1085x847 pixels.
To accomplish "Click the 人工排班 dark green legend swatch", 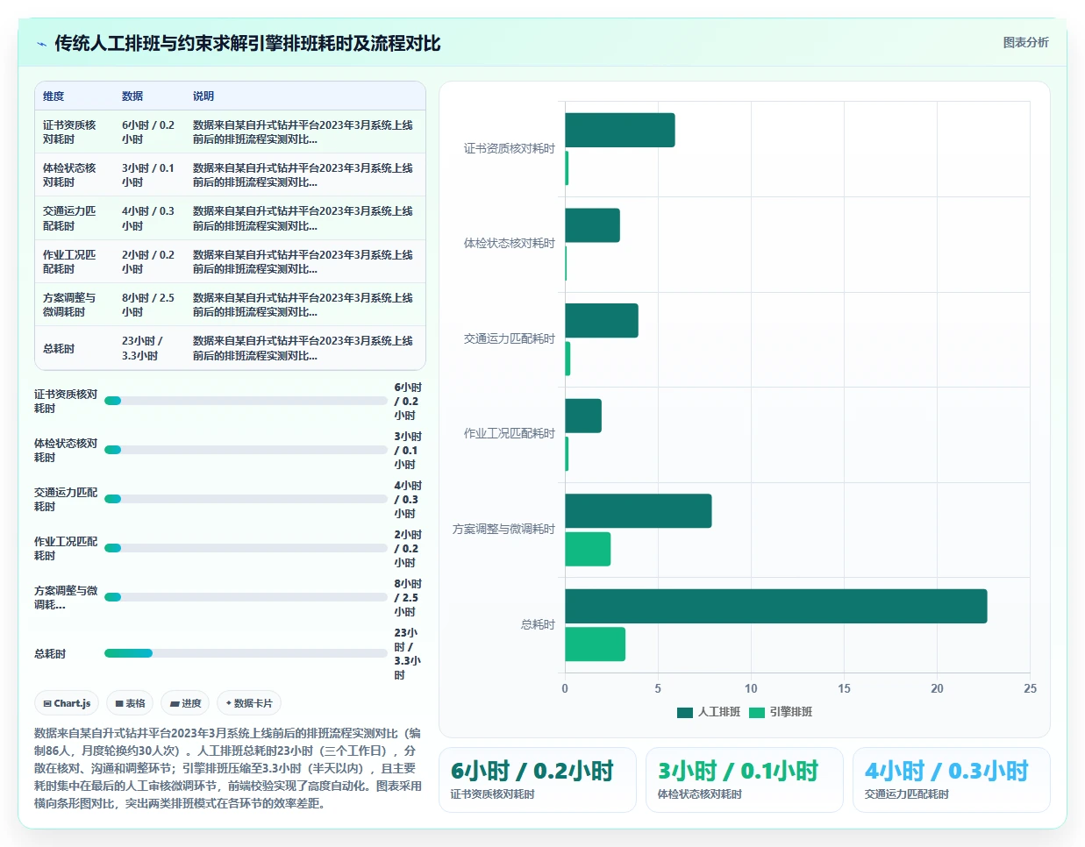I will coord(685,712).
